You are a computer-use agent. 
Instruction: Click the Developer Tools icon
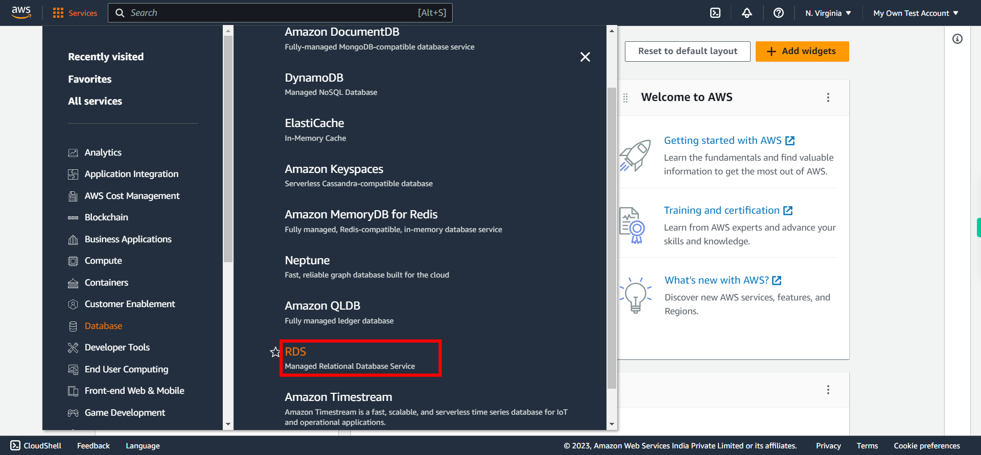(x=73, y=348)
